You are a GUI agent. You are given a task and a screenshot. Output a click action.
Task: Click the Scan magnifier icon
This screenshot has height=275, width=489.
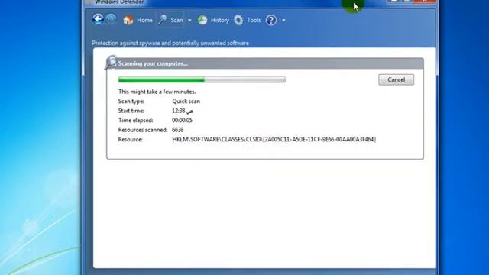click(162, 20)
